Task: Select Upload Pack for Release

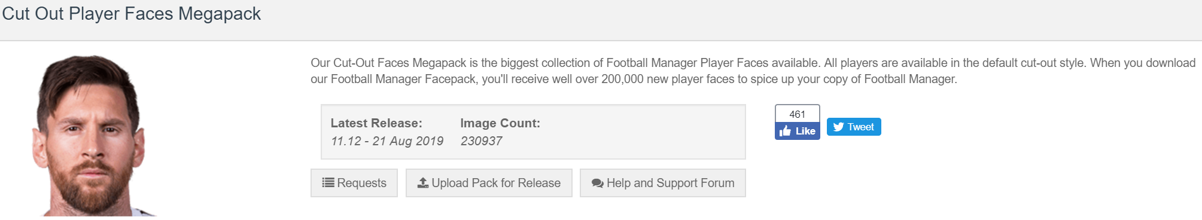Action: coord(489,183)
